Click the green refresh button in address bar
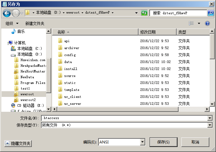216x152 pixels. coord(144,13)
